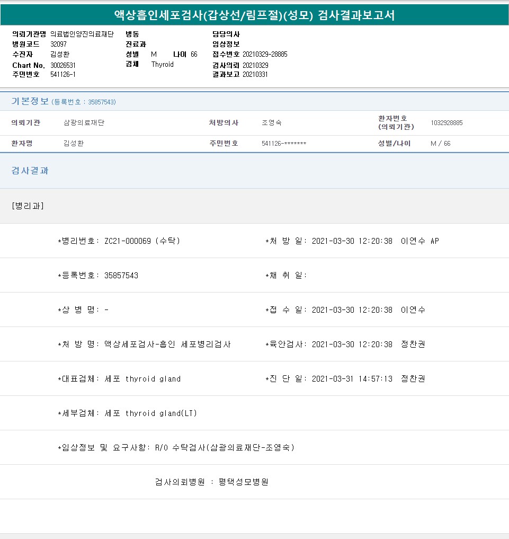Select 결과보고 date 20210331

255,74
